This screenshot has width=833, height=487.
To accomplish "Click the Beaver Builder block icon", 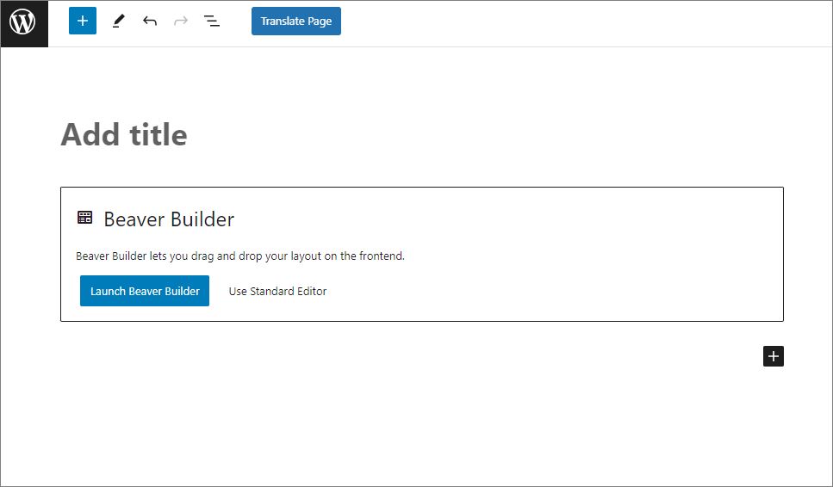I will click(85, 218).
